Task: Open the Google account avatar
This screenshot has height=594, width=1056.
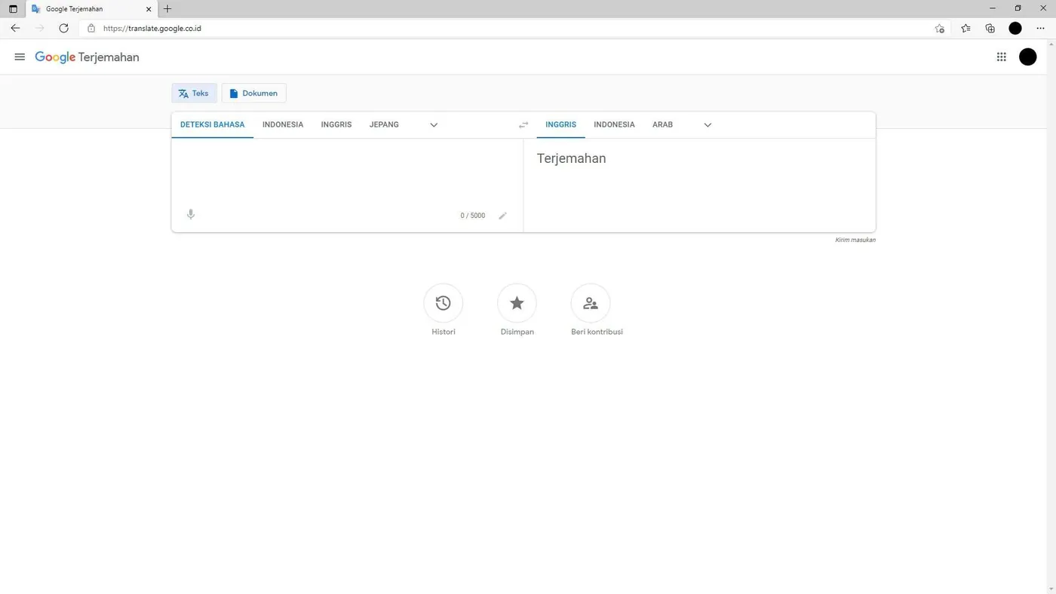Action: point(1027,57)
